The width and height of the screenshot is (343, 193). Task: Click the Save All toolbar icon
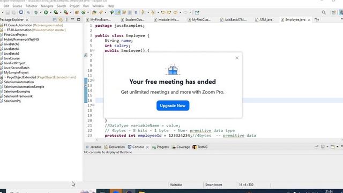13,12
